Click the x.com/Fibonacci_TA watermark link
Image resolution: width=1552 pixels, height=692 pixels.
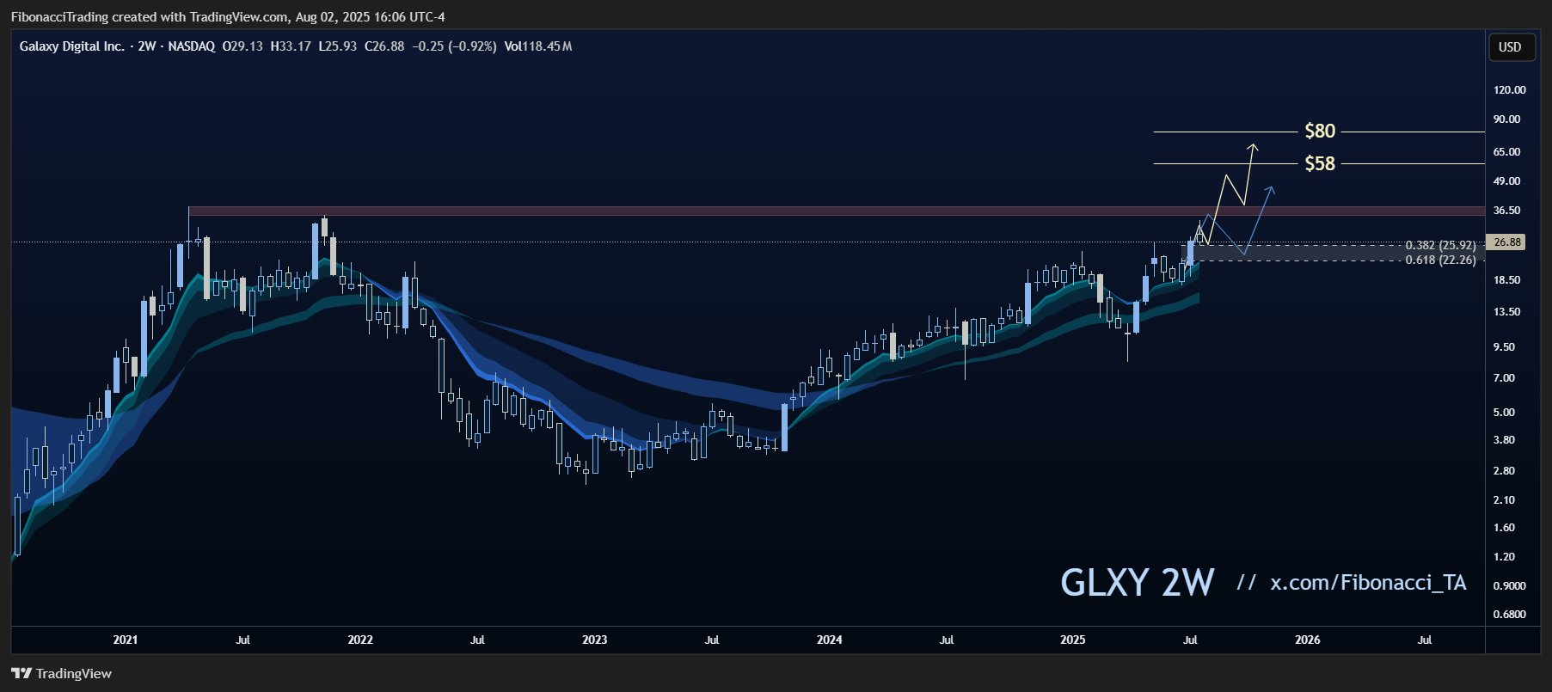(x=1368, y=583)
